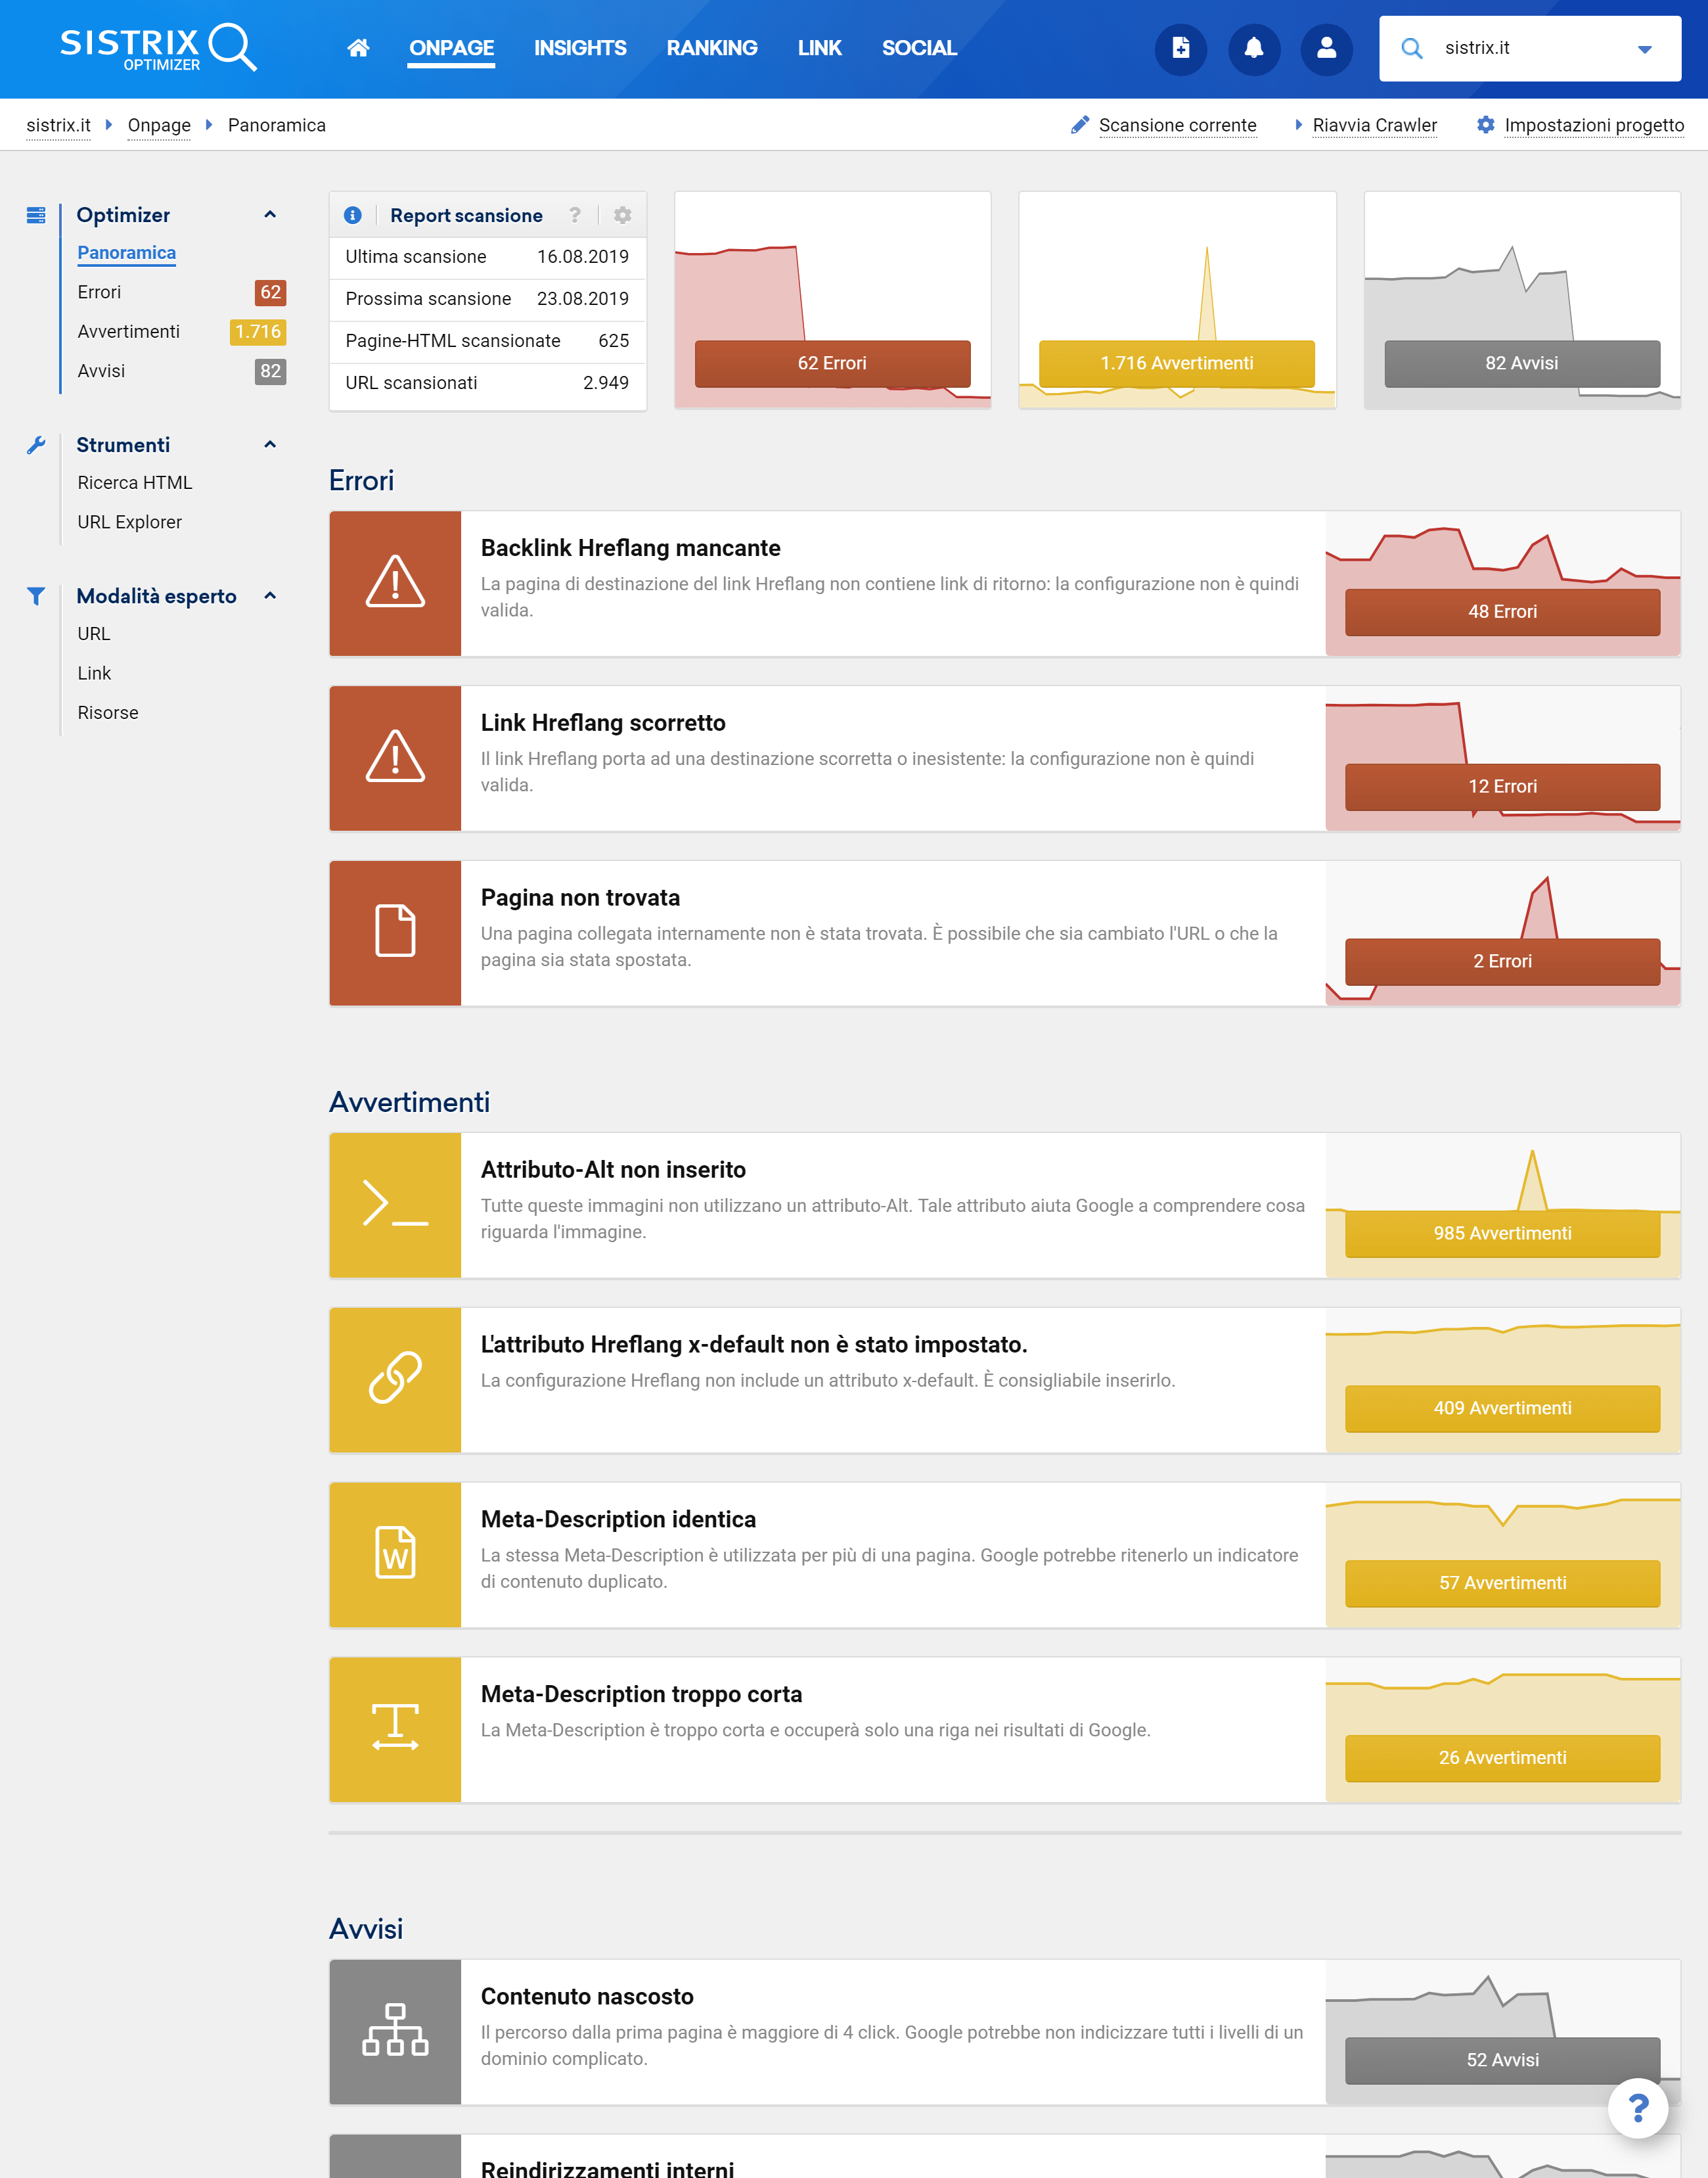Switch to the INSIGHTS tab
Image resolution: width=1708 pixels, height=2178 pixels.
coord(580,48)
